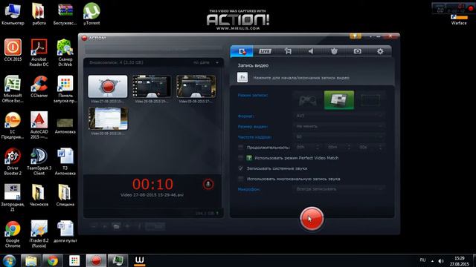Click the F9 hotkey button

point(242,77)
